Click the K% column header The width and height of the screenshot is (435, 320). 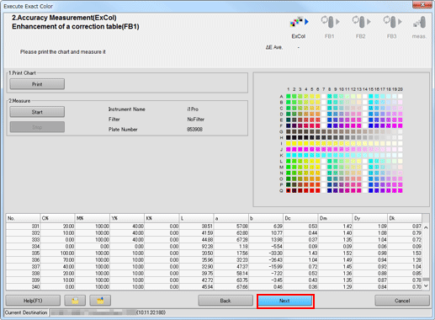[x=162, y=218]
